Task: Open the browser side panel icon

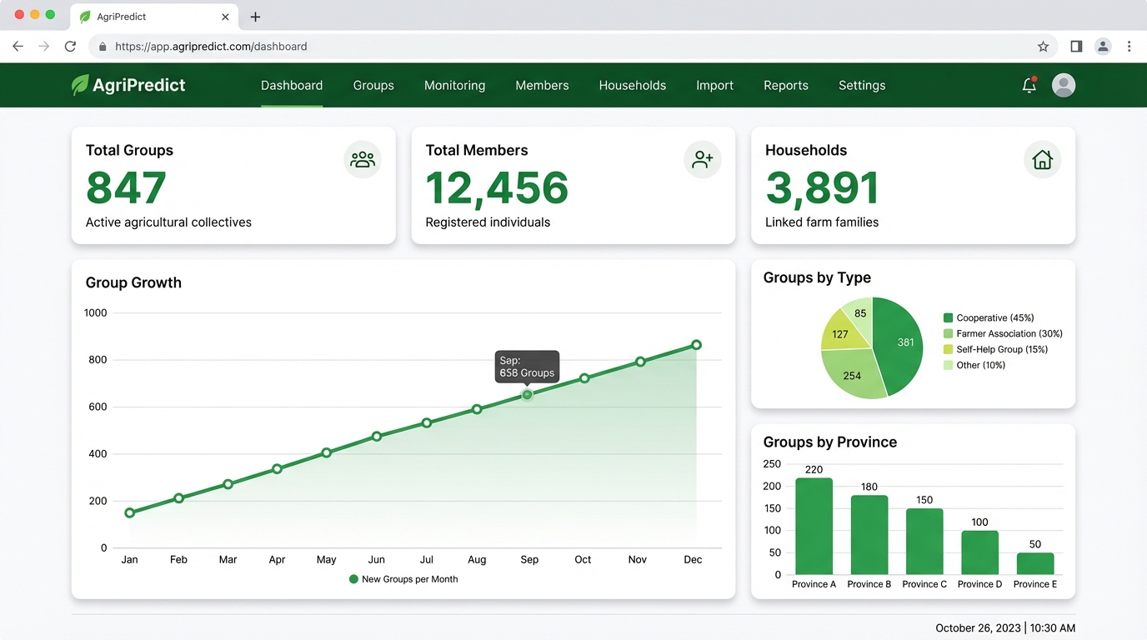Action: (1075, 47)
